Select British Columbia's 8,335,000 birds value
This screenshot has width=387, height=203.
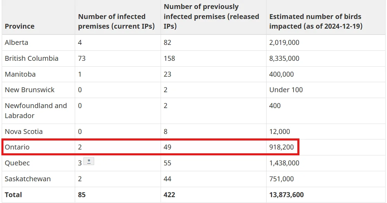[284, 58]
